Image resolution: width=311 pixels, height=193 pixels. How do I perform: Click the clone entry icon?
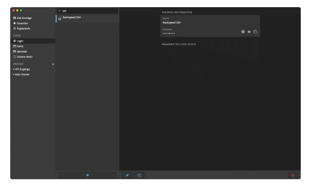[139, 175]
